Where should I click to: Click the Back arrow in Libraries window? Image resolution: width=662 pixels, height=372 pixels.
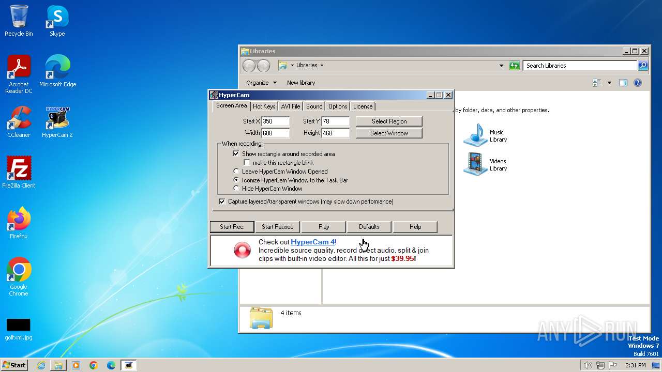coord(249,66)
